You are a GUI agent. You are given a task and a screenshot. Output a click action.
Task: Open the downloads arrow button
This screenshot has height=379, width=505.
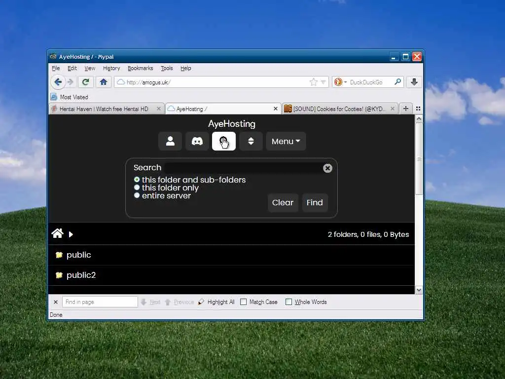click(x=414, y=82)
